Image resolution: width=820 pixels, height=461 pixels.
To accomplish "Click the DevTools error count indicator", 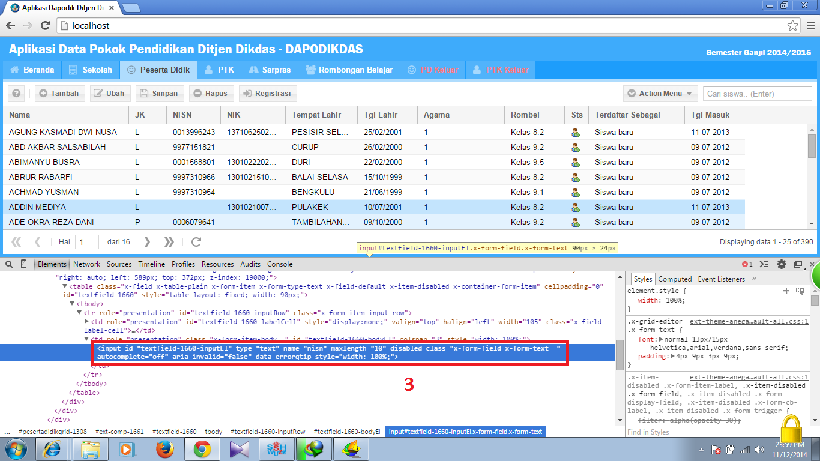I will [x=747, y=264].
